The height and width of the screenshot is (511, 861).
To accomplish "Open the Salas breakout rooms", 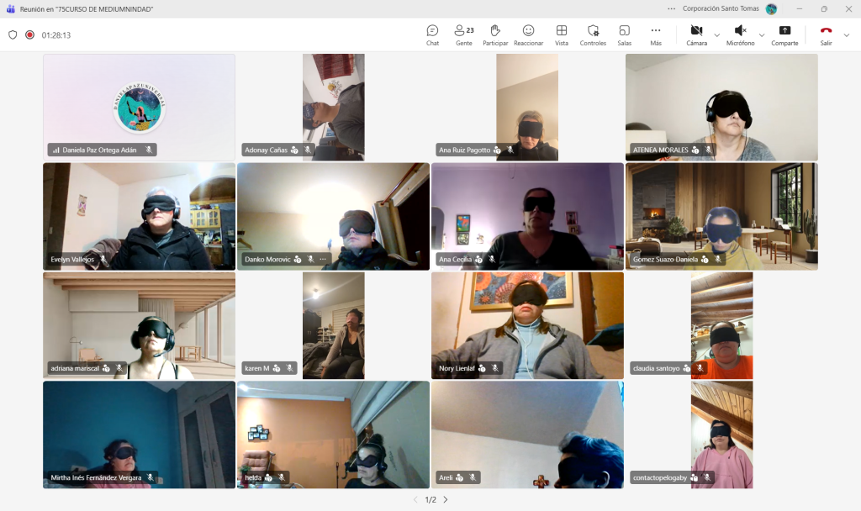I will [x=625, y=35].
